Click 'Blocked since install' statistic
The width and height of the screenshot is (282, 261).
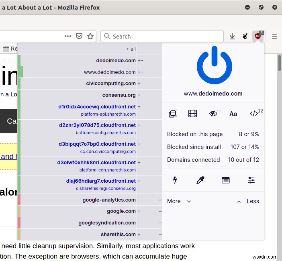pos(213,147)
